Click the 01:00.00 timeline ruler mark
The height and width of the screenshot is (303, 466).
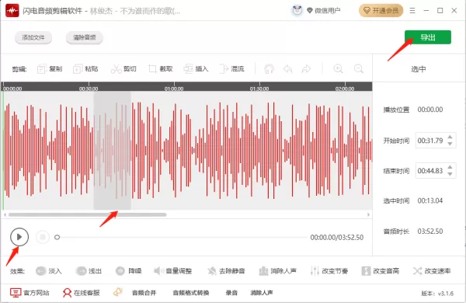pos(174,89)
